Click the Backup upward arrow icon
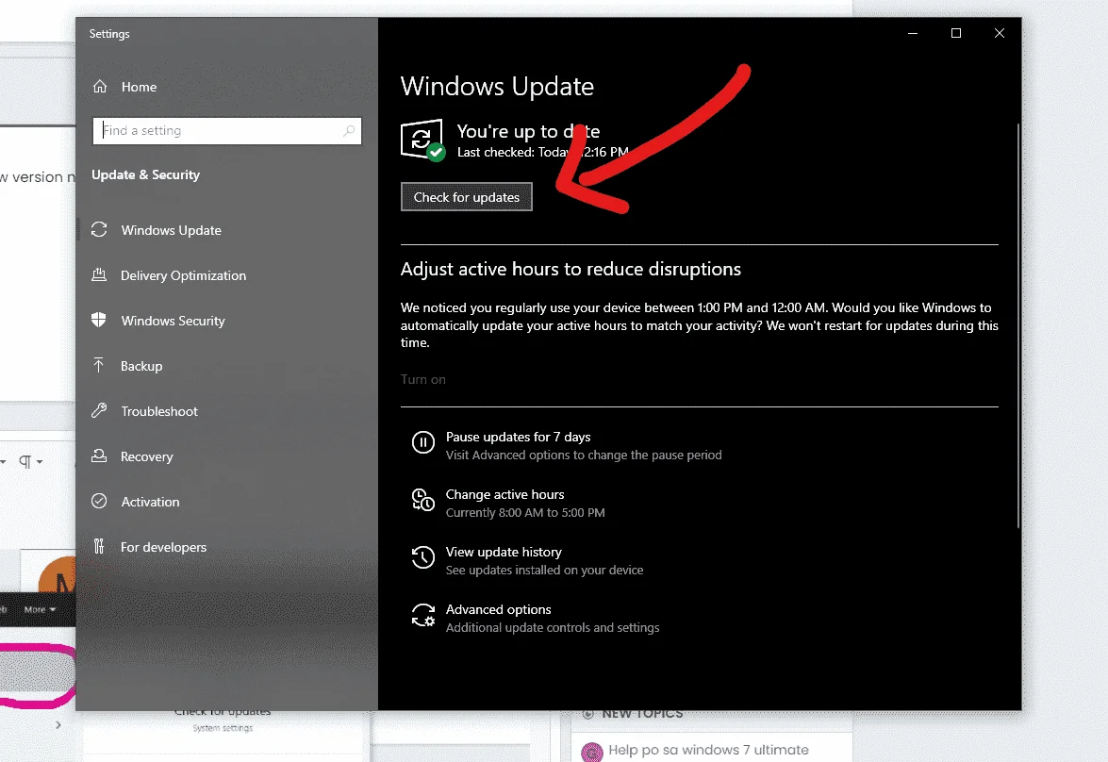The image size is (1108, 762). [x=99, y=366]
